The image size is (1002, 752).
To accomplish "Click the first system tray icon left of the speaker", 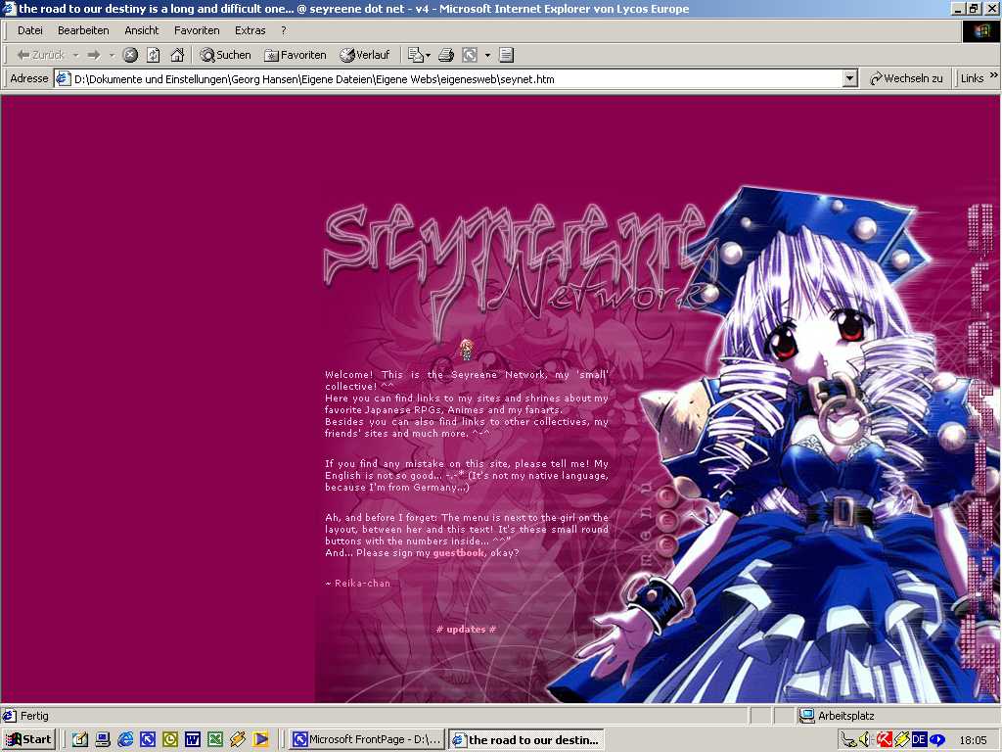I will coord(848,740).
